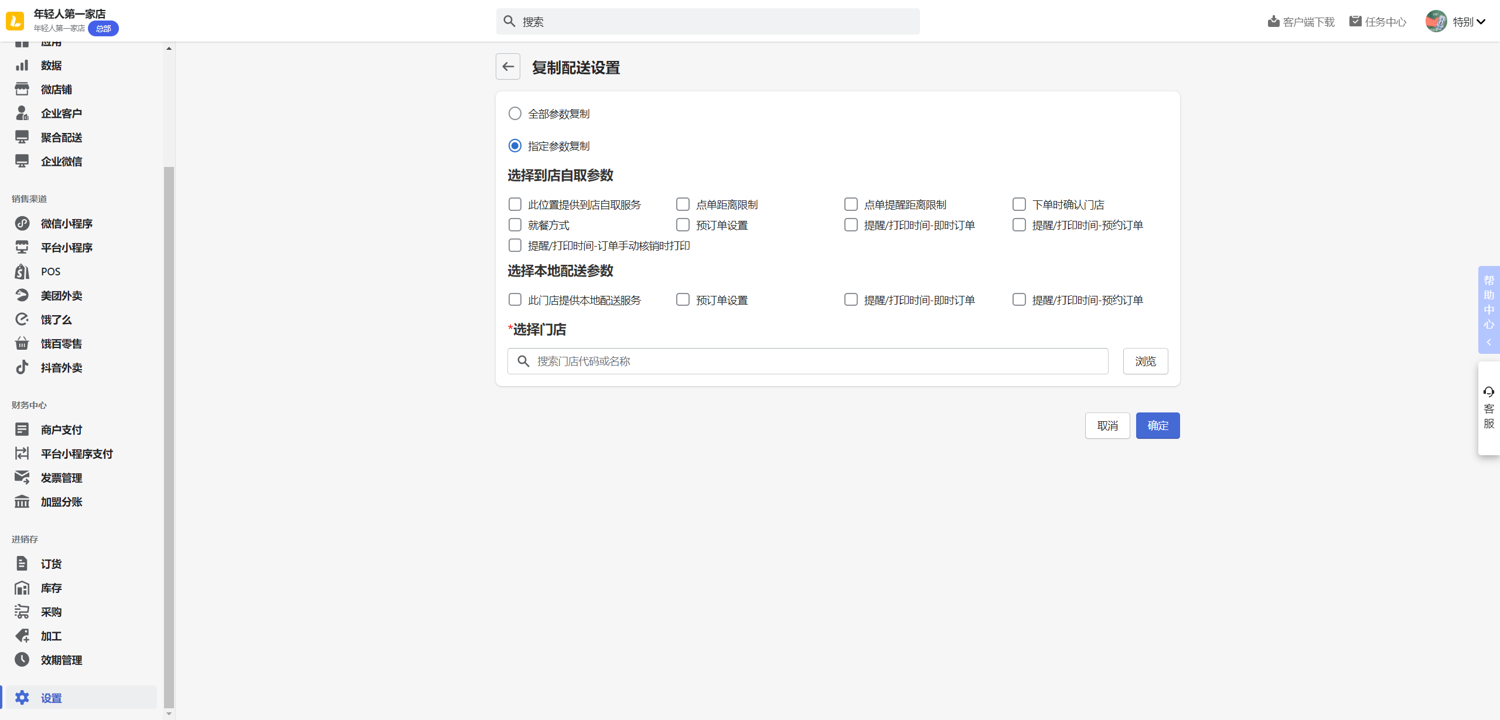
Task: Click the POS shopping bag icon
Action: [x=22, y=271]
